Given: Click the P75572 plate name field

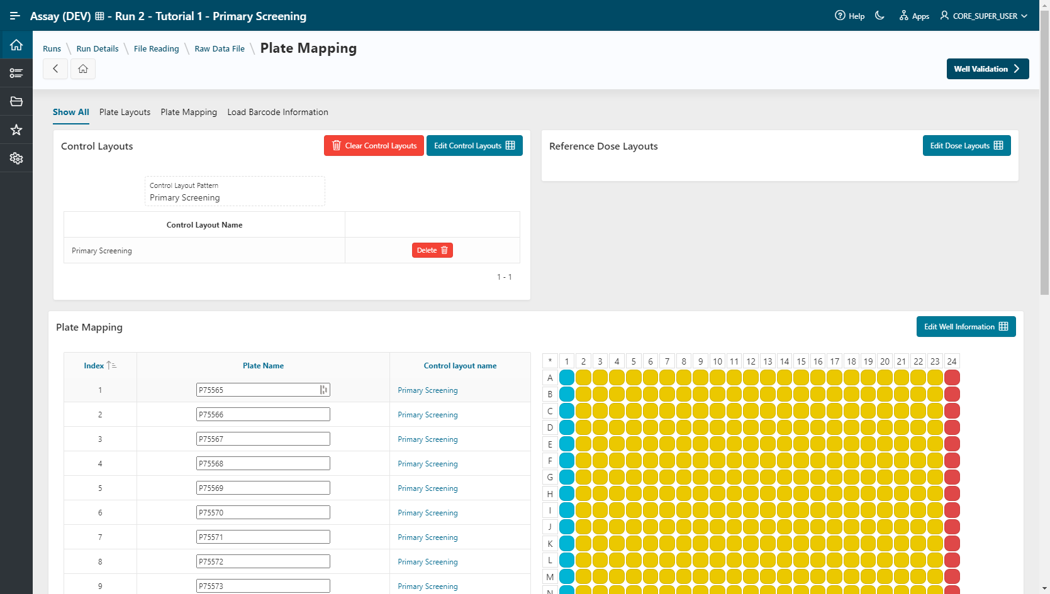Looking at the screenshot, I should [263, 561].
